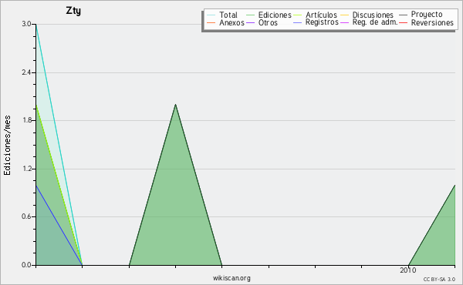Click the wikiscan.org label
463x285 pixels.
click(231, 278)
